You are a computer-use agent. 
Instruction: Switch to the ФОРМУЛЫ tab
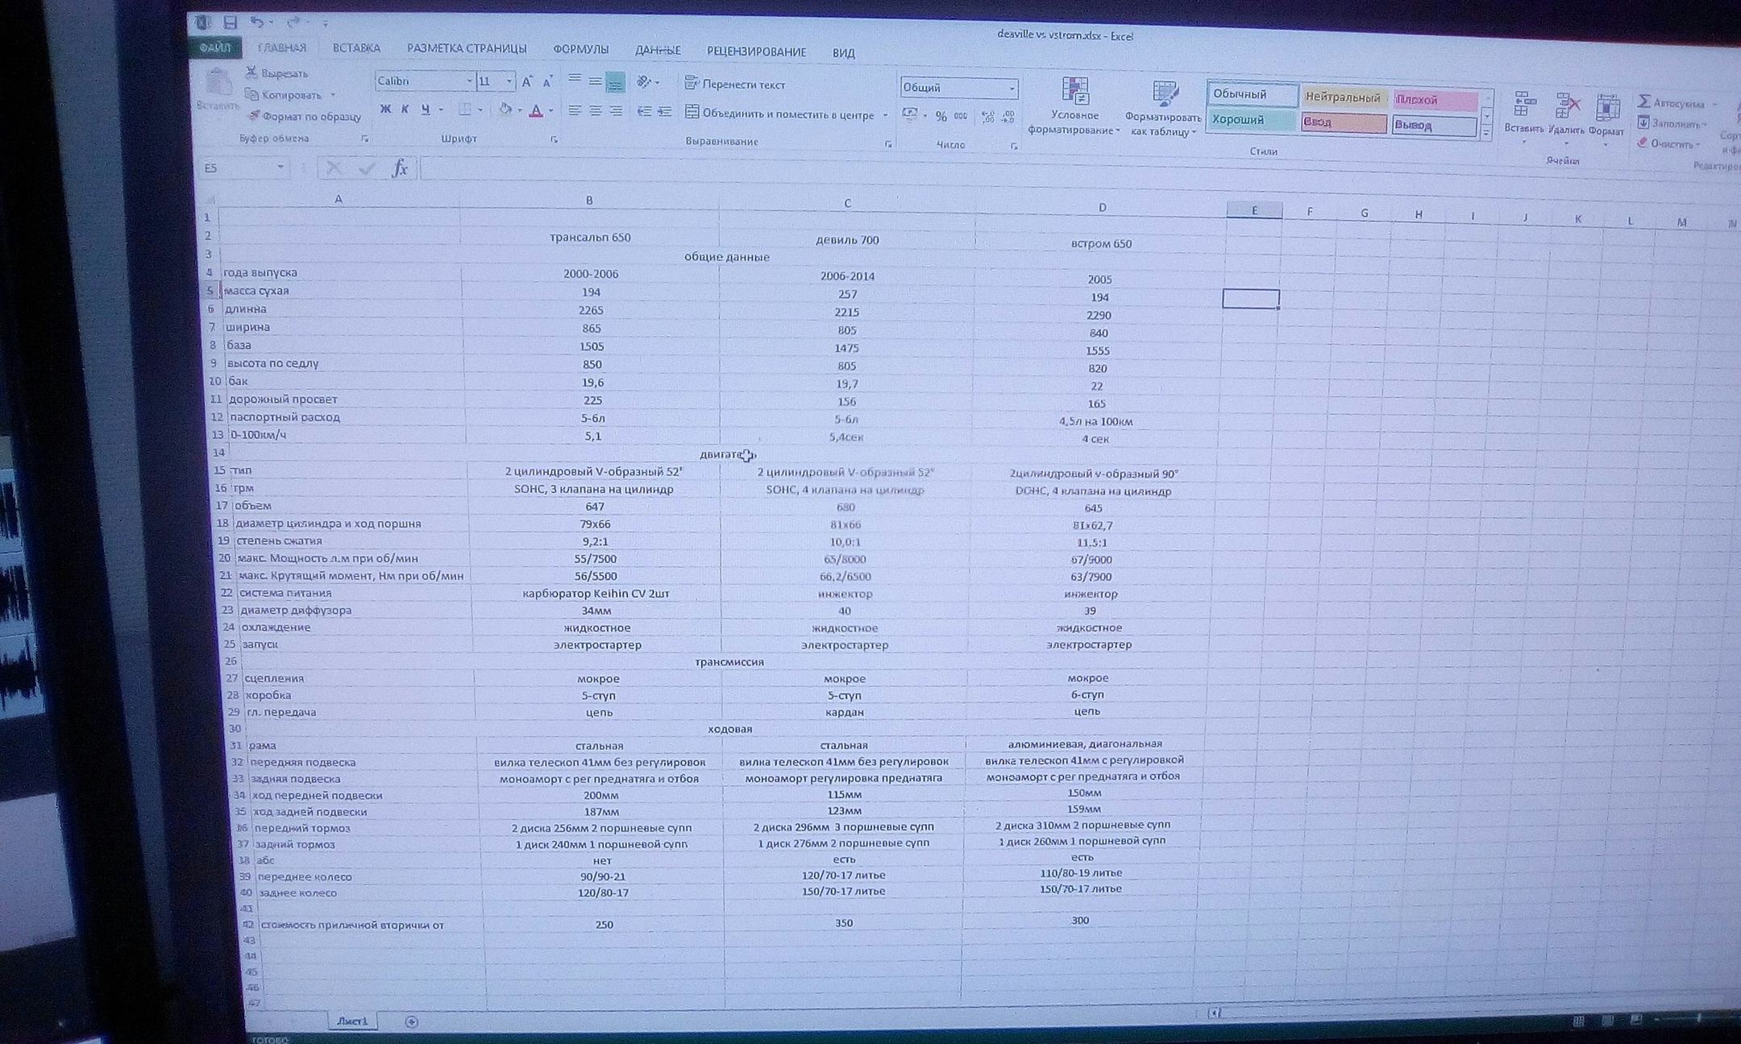pos(581,50)
